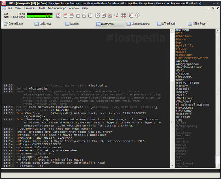Screen dimensions: 221x179
Task: Select ANTI|napping in the nick list
Action: [186, 126]
